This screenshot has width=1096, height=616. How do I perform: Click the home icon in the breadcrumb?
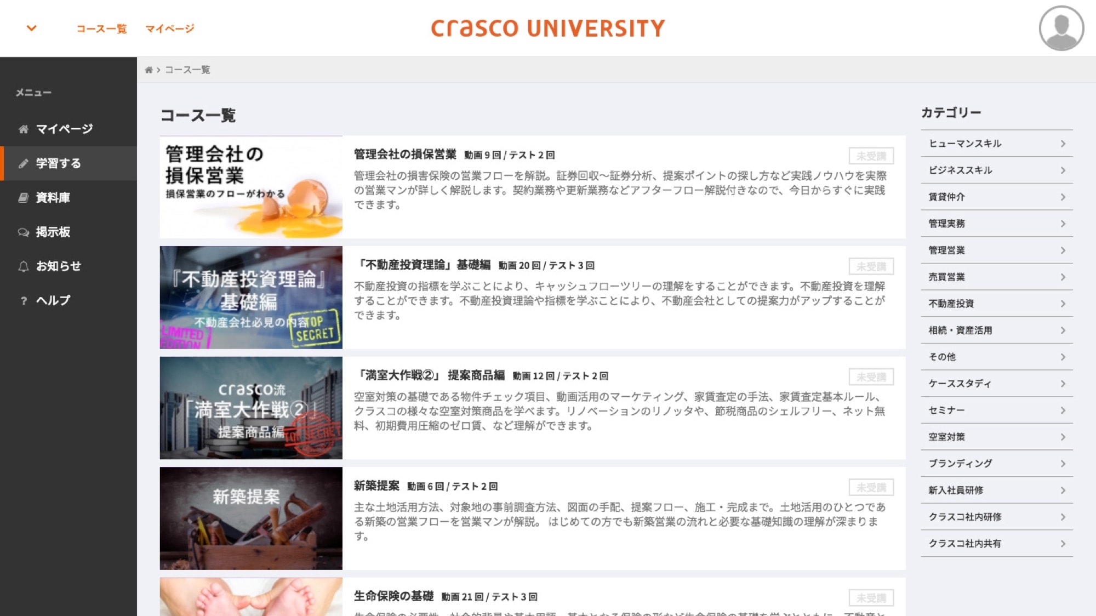point(149,70)
